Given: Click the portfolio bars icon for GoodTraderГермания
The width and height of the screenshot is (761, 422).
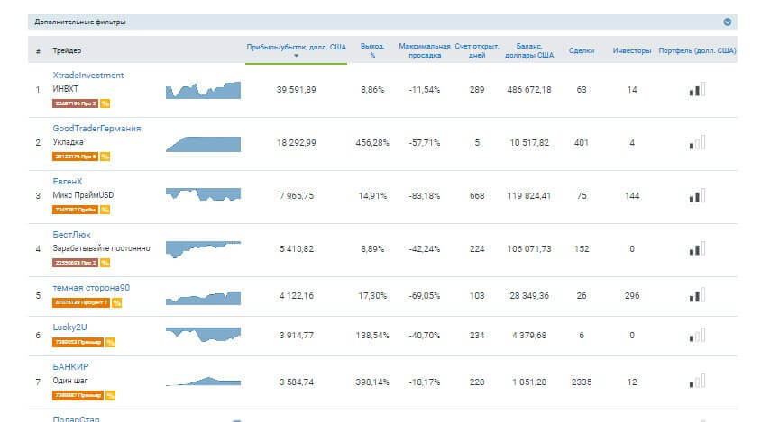Looking at the screenshot, I should (x=696, y=143).
